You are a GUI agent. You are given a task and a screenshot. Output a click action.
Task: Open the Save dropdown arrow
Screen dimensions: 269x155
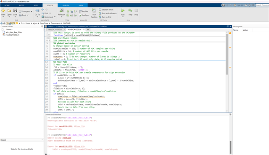(15, 17)
